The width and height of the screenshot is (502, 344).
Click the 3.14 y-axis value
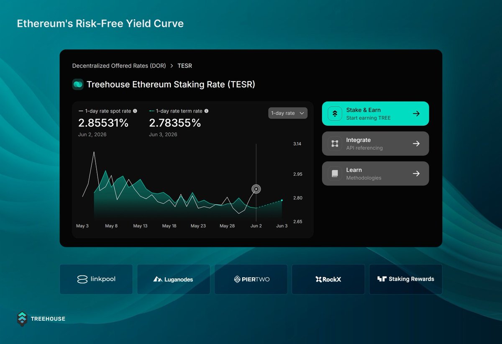297,144
